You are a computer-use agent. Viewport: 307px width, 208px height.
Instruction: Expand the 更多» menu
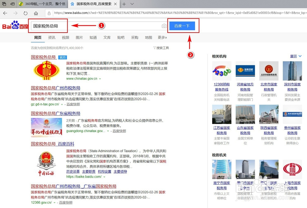click(x=162, y=38)
